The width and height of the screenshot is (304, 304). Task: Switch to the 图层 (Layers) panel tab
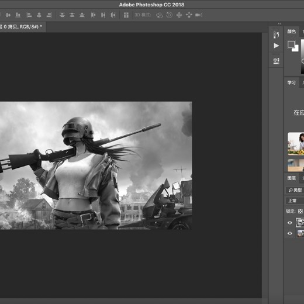[x=291, y=178]
